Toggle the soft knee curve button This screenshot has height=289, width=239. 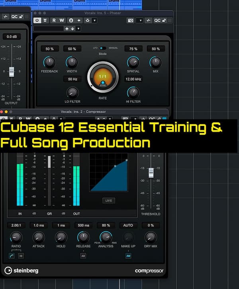[12, 256]
